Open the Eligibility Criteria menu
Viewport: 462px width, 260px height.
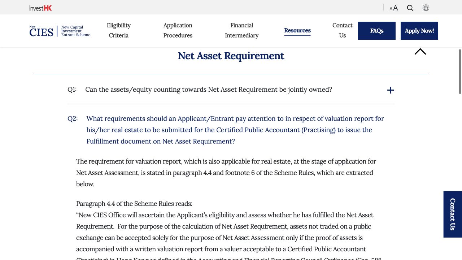[119, 30]
